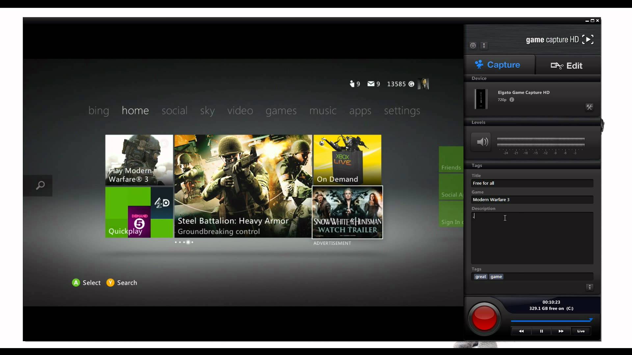
Task: Open the Xbox search magnifier icon
Action: (x=40, y=185)
